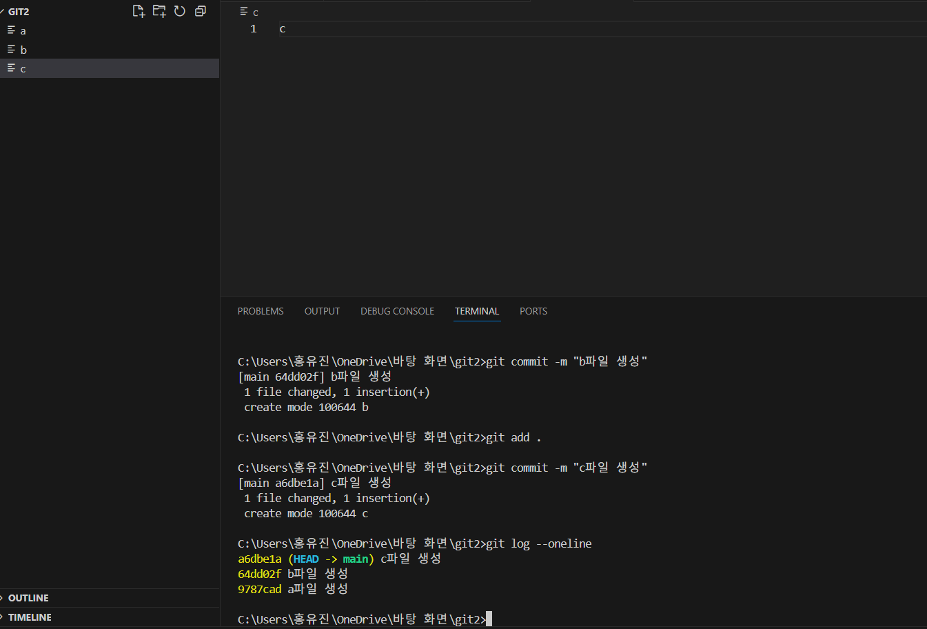The width and height of the screenshot is (927, 629).
Task: Open the PORTS tab
Action: click(533, 311)
